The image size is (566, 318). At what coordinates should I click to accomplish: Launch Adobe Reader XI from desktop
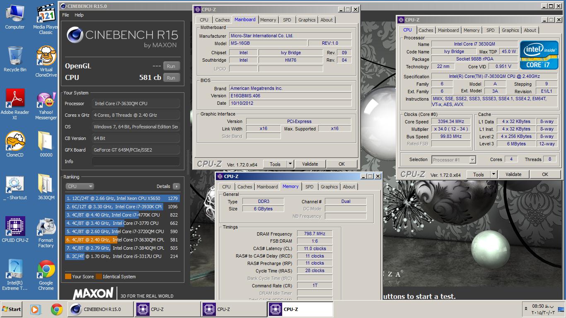click(x=15, y=104)
